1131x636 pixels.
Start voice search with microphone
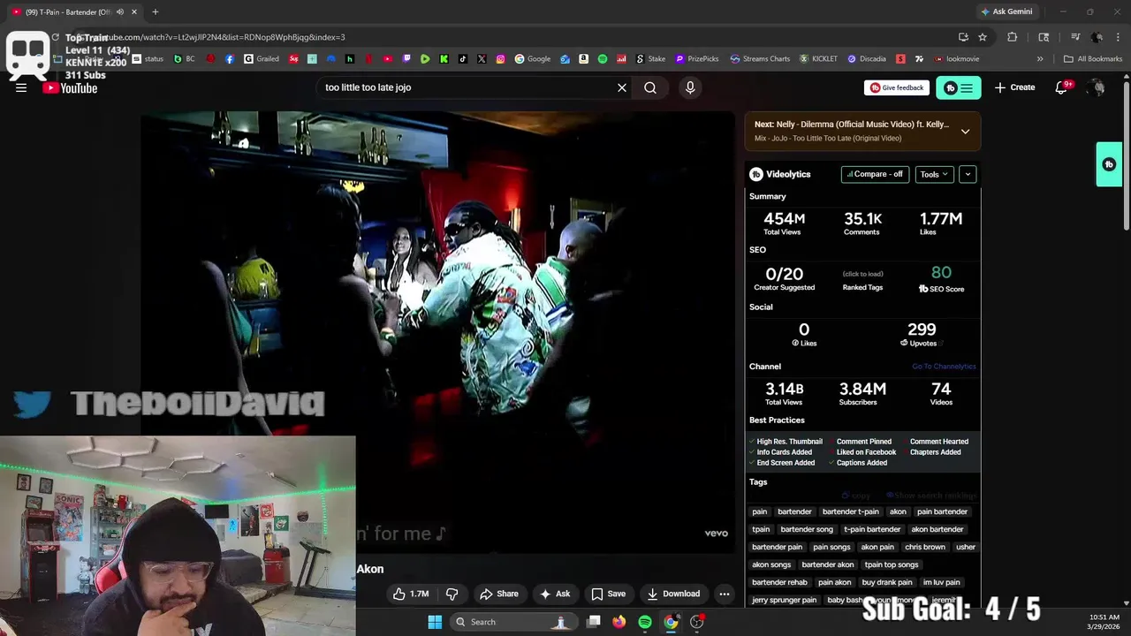[690, 87]
